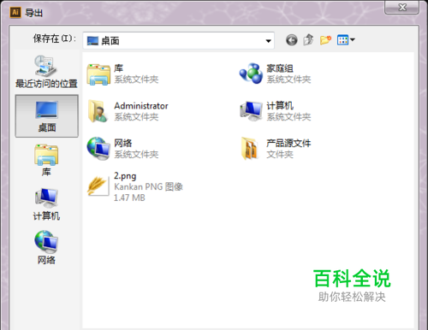The image size is (428, 330).
Task: Open the view menu icon
Action: pyautogui.click(x=346, y=40)
